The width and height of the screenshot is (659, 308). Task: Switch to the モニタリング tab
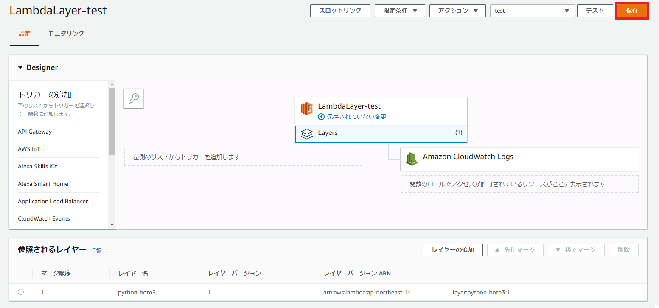[x=66, y=32]
